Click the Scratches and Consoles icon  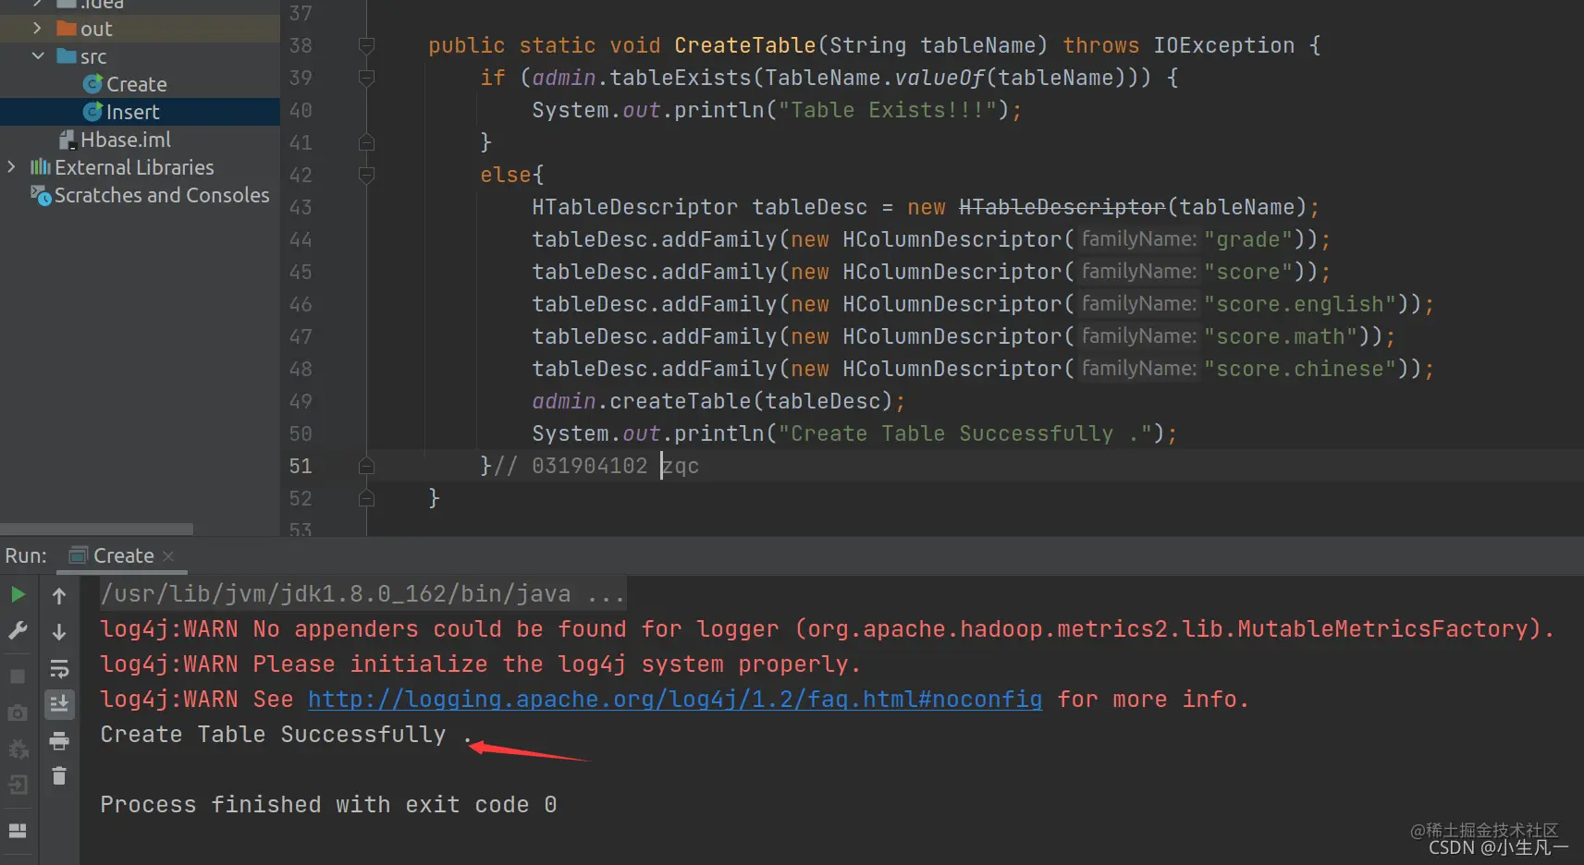pos(41,195)
